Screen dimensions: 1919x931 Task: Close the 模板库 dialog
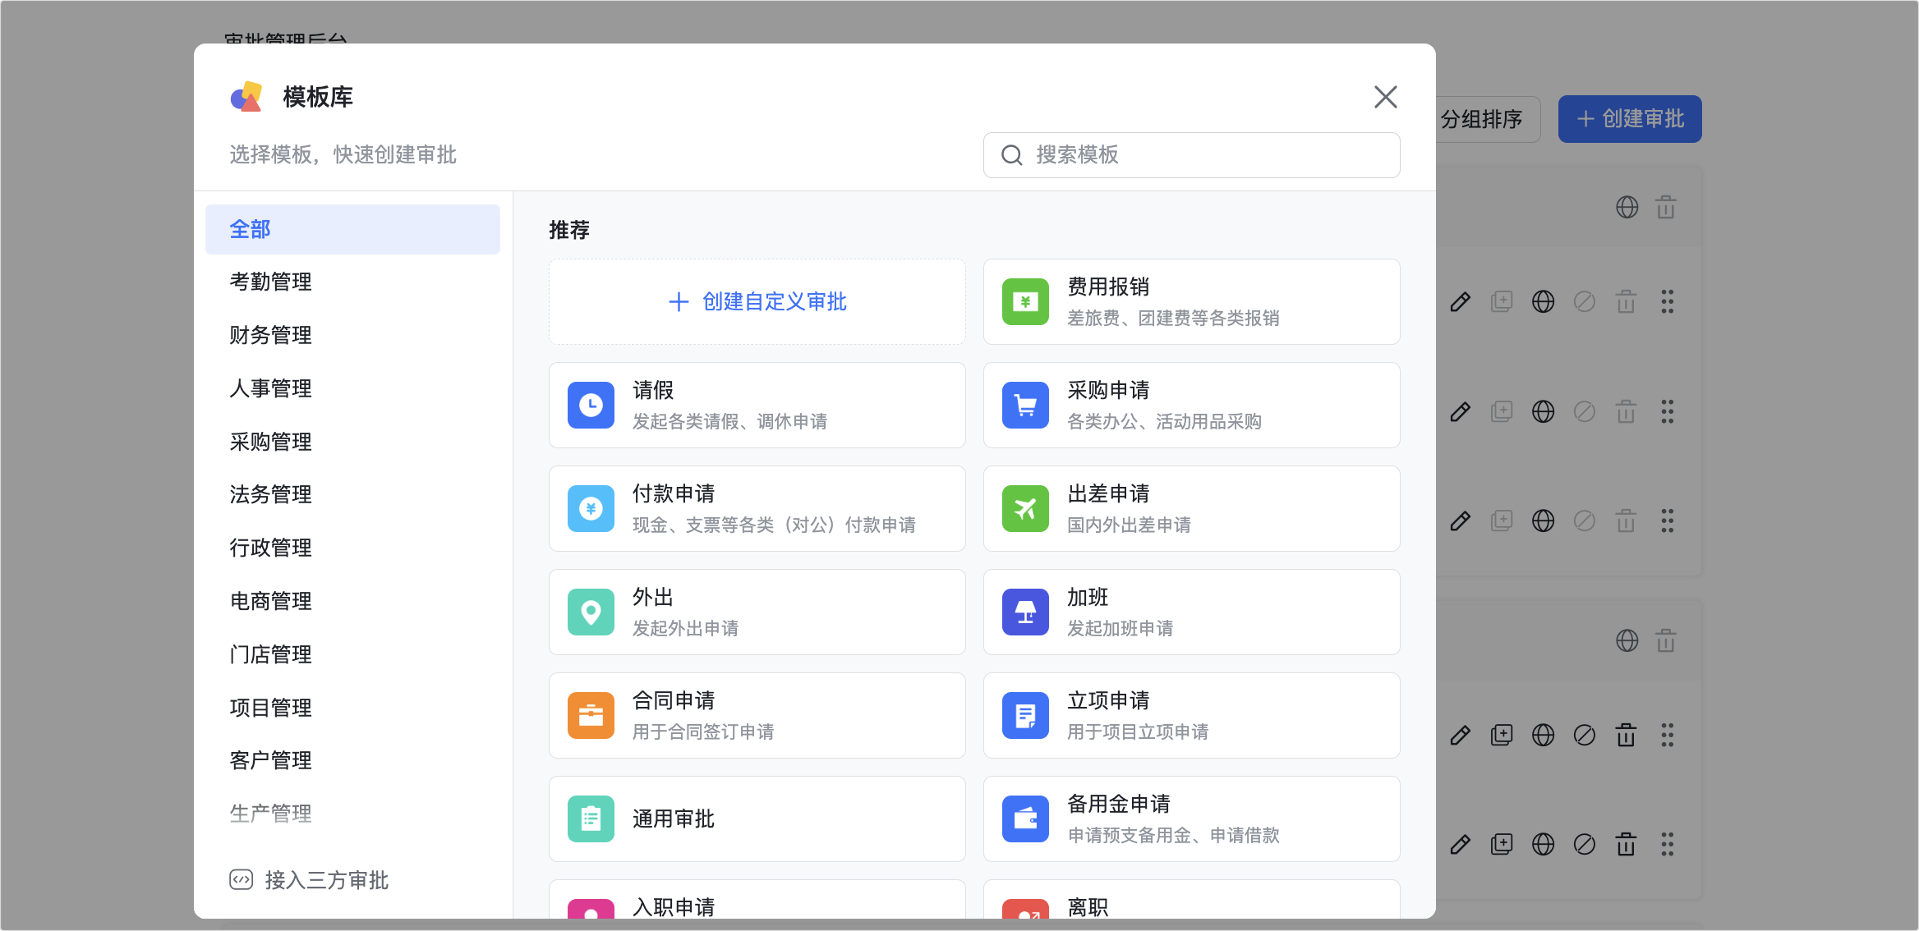(x=1385, y=97)
